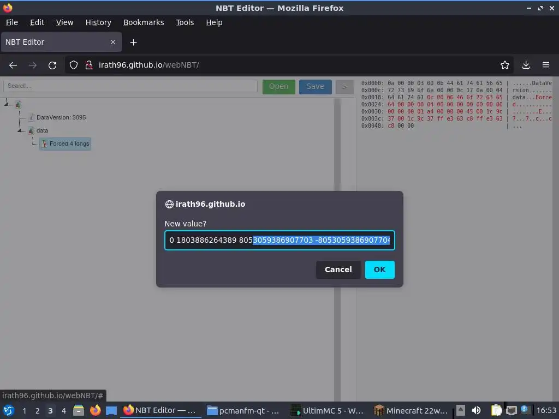This screenshot has height=419, width=559.
Task: Switch to workspace 4
Action: 63,411
